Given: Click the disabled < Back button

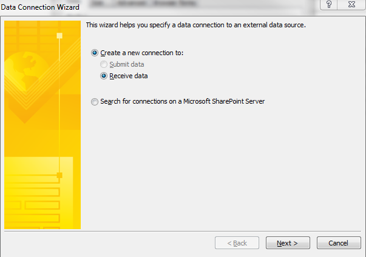Looking at the screenshot, I should 237,243.
